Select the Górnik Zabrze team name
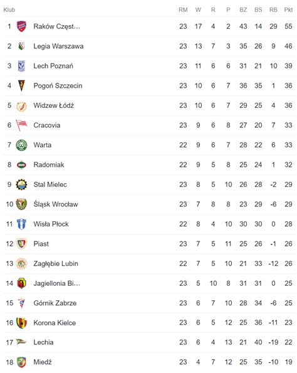Viewport: 297px width, 373px height. click(55, 303)
